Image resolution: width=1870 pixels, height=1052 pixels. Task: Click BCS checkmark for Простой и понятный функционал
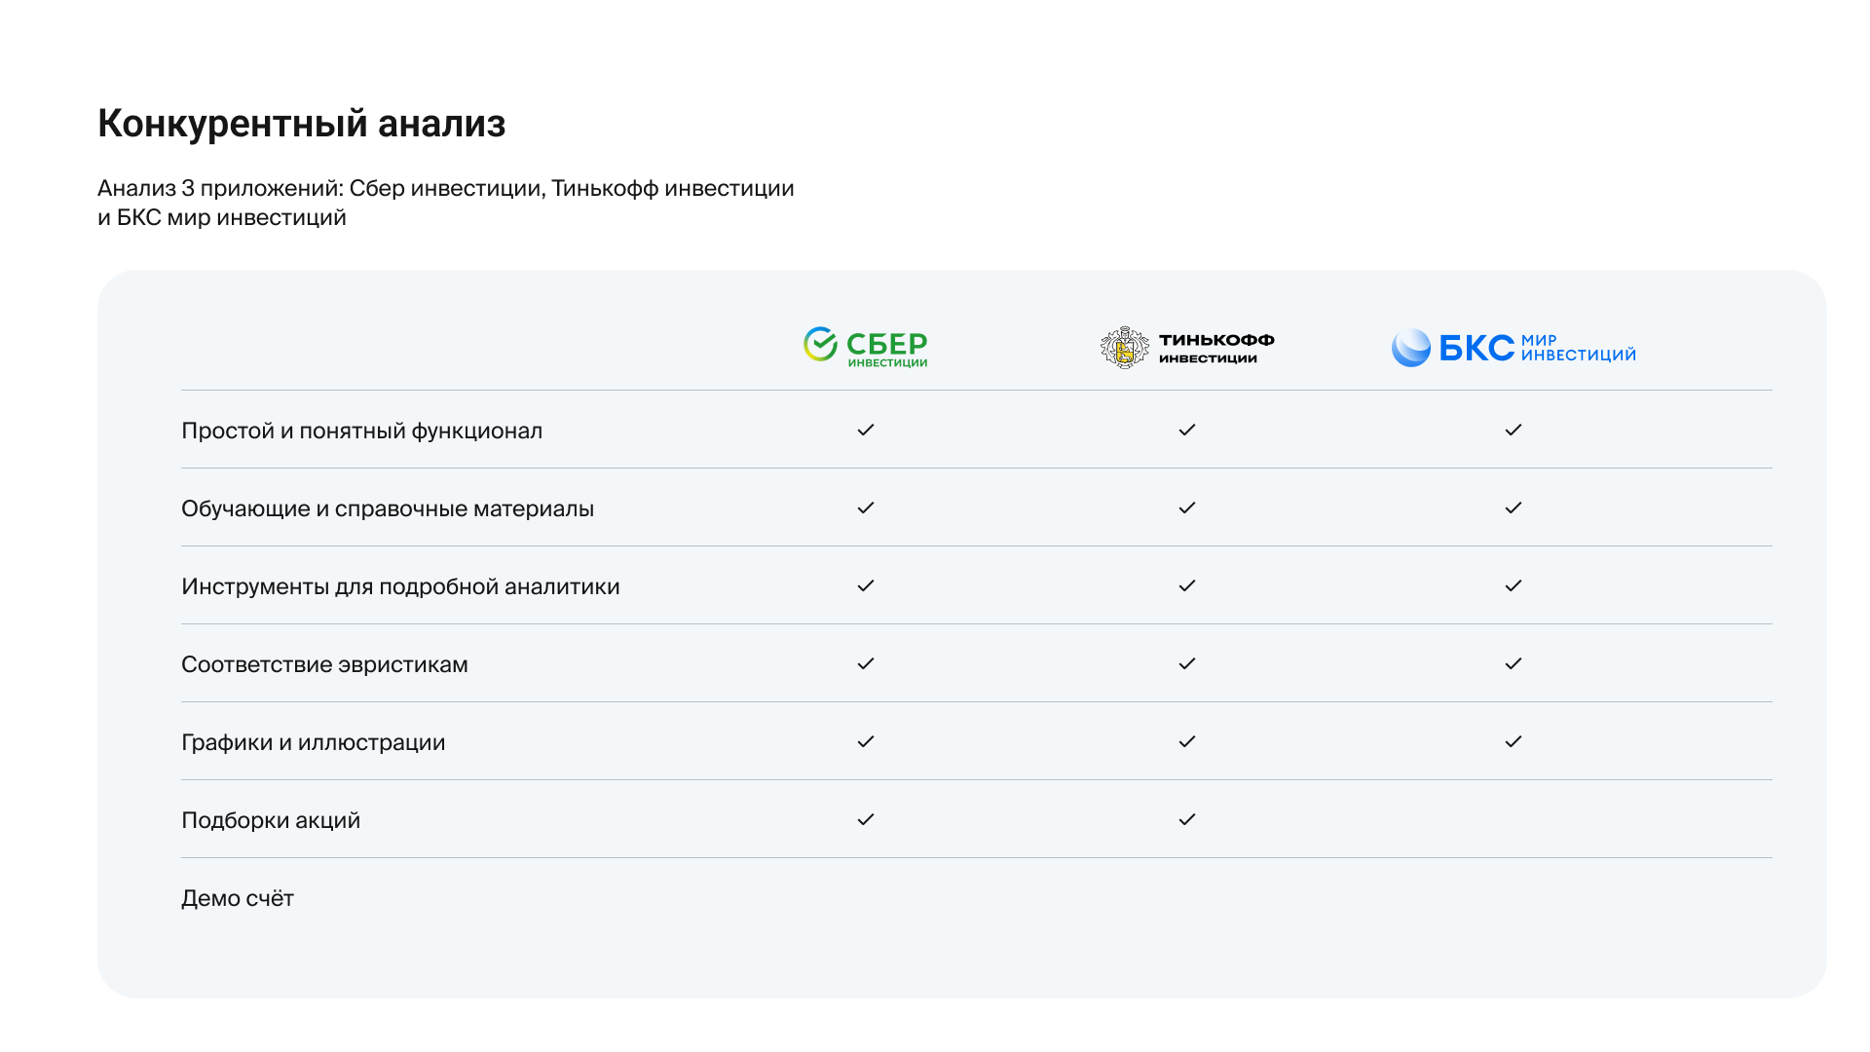[1513, 430]
